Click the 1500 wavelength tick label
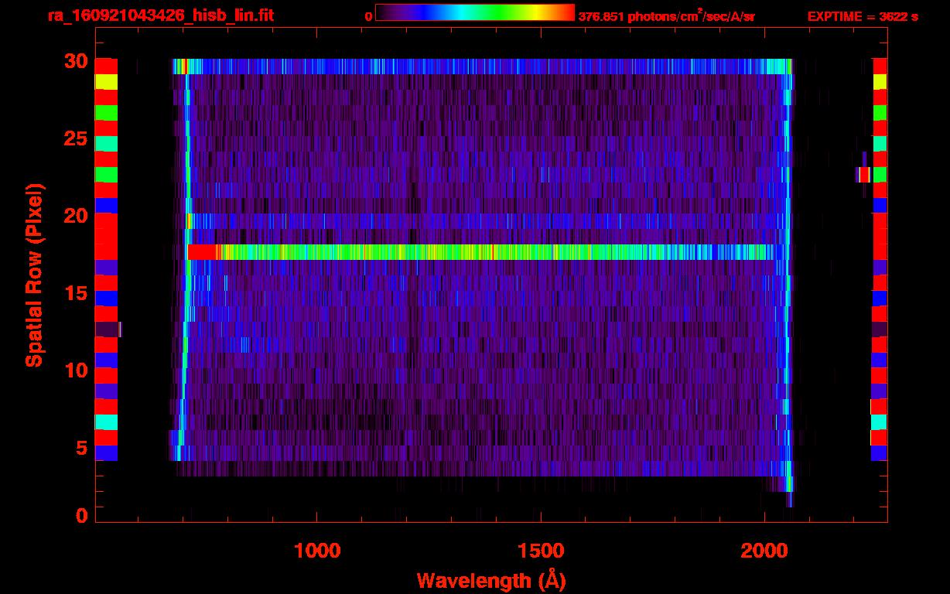Viewport: 950px width, 594px height. point(541,551)
